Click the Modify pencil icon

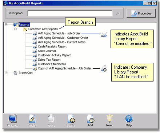pos(32,119)
